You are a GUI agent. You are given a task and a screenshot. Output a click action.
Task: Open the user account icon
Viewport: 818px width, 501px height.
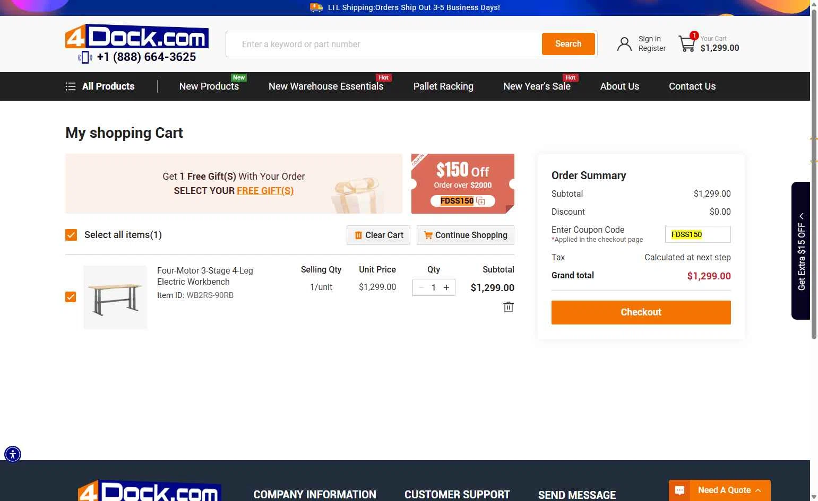pyautogui.click(x=624, y=44)
